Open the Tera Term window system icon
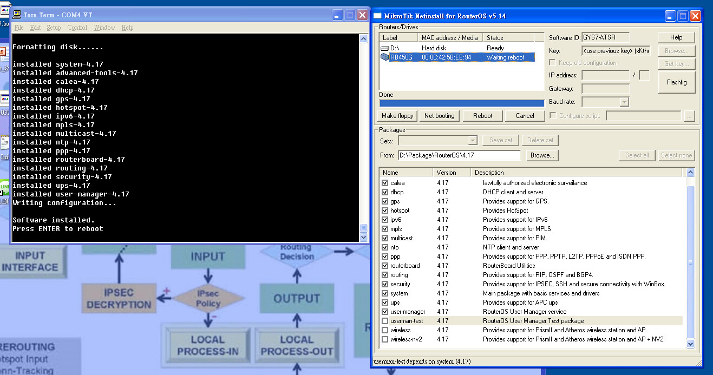 [x=17, y=15]
